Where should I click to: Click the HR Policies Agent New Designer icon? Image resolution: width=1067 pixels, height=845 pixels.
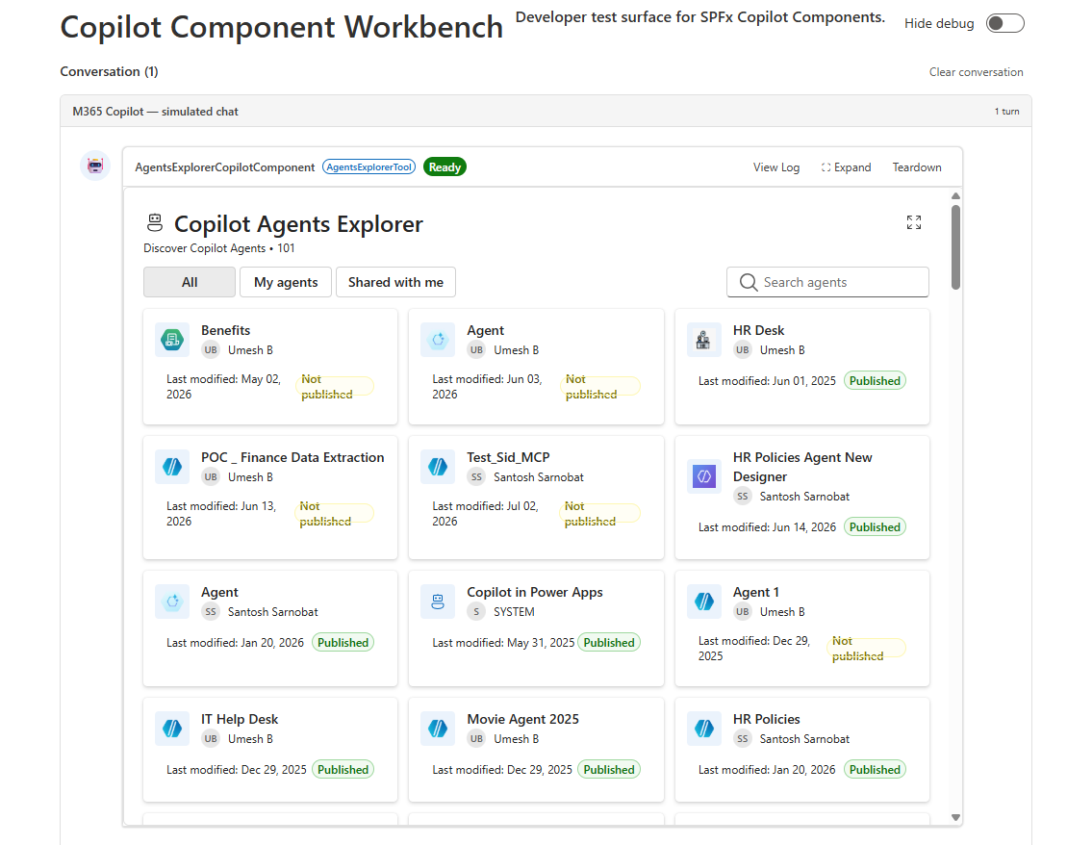[703, 476]
